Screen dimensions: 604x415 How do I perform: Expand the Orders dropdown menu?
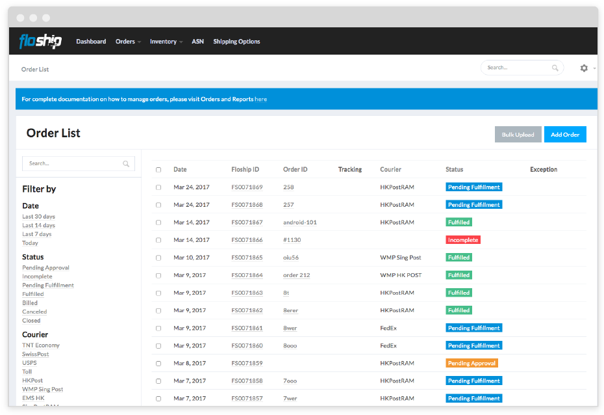(x=128, y=42)
